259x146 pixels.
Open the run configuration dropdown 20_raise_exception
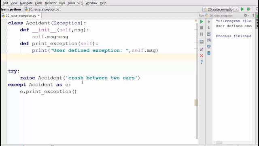(x=221, y=9)
